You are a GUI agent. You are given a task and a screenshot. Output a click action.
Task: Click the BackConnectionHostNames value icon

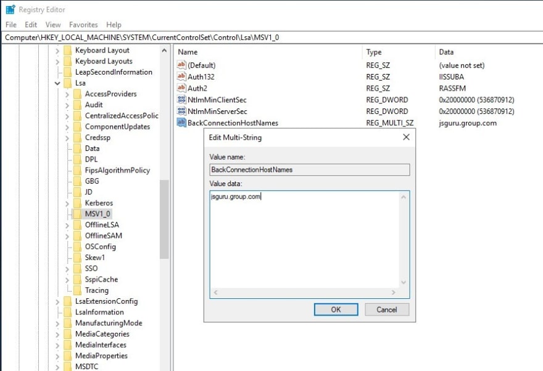tap(181, 123)
